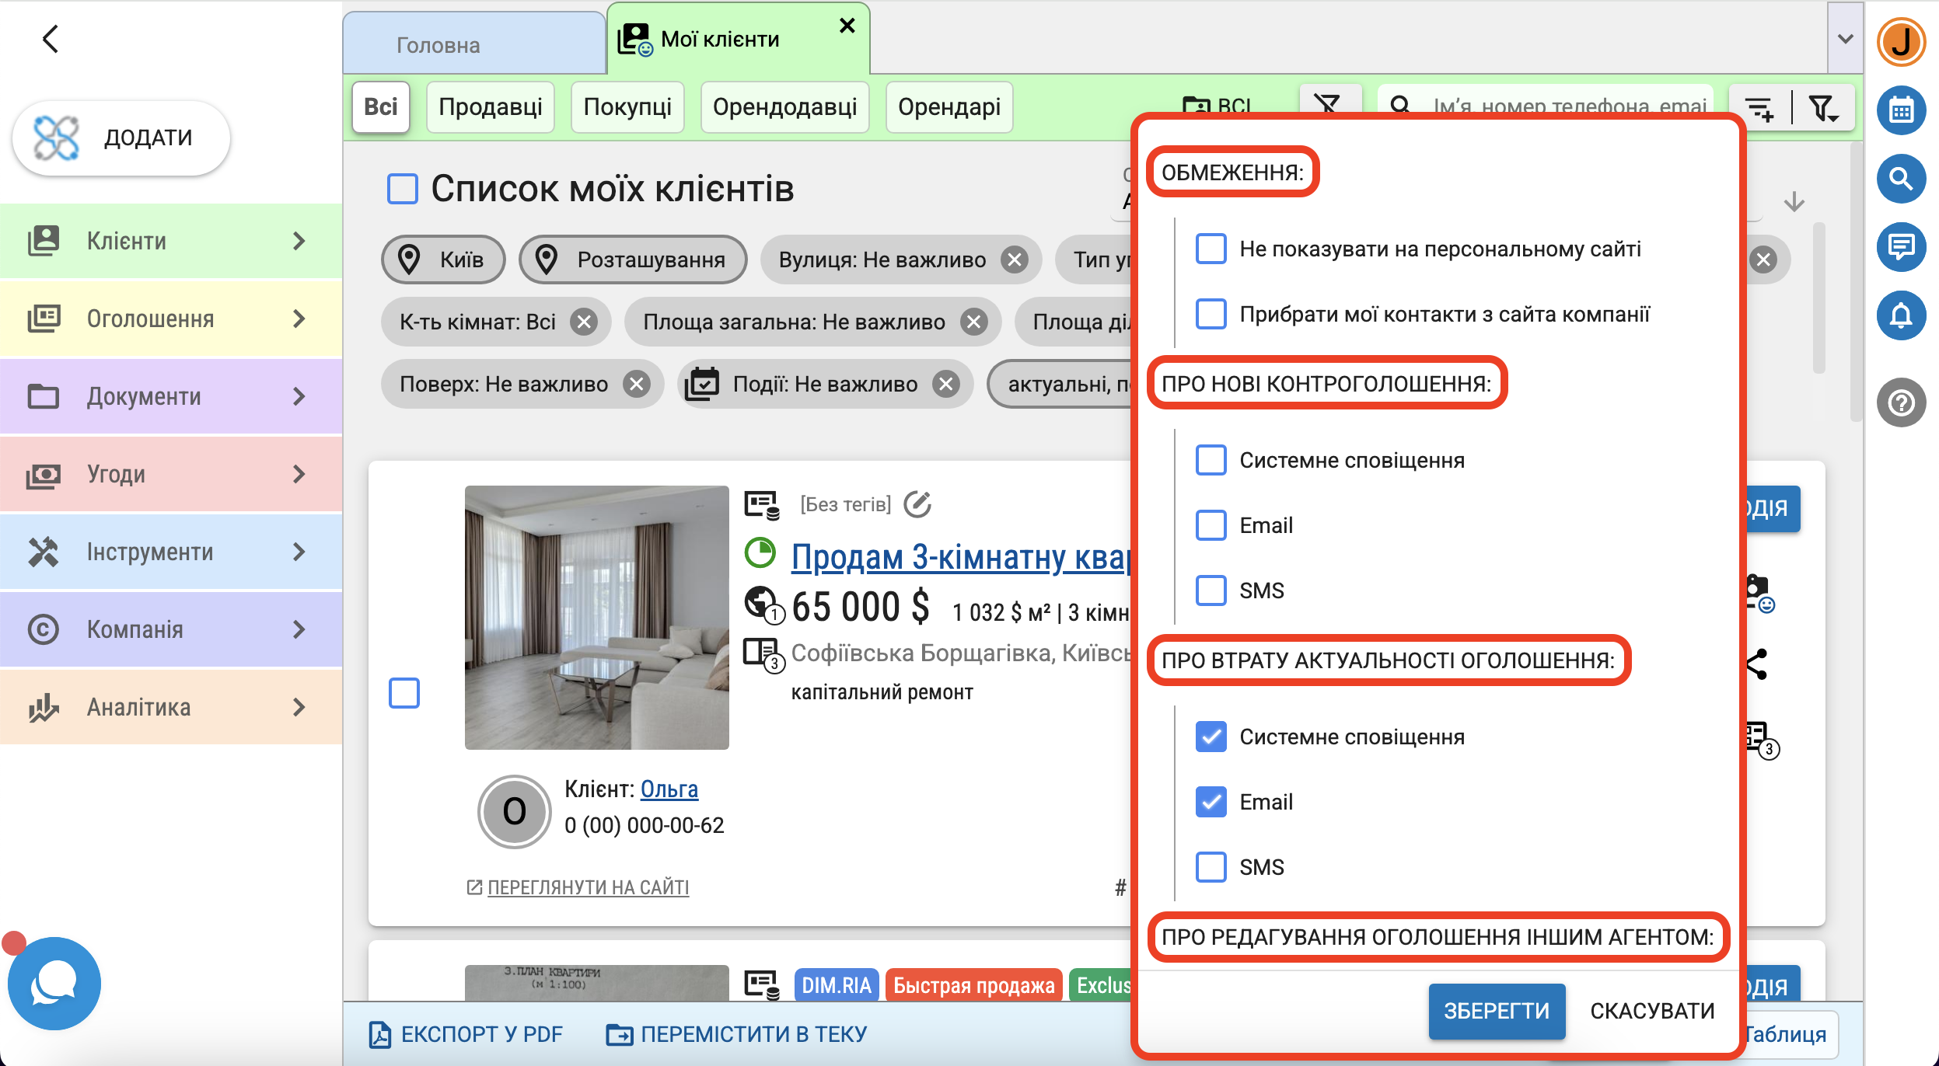Select the Продавці filter tab
Image resolution: width=1939 pixels, height=1066 pixels.
click(x=490, y=107)
